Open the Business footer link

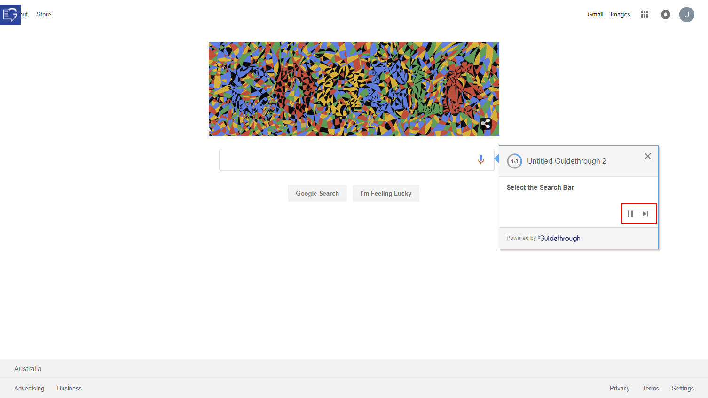(x=70, y=388)
